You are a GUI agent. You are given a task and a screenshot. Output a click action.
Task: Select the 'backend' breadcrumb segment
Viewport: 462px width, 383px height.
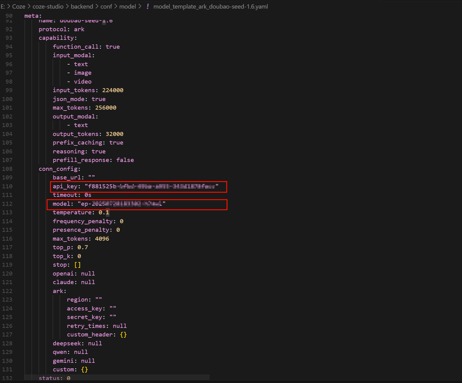pos(82,6)
